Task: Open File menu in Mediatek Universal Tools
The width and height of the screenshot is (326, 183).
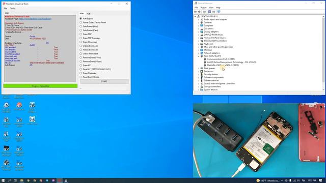Action: tap(6, 9)
